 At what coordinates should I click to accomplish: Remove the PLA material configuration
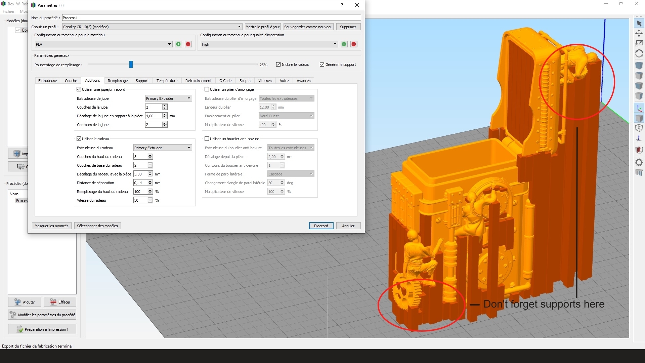point(188,44)
